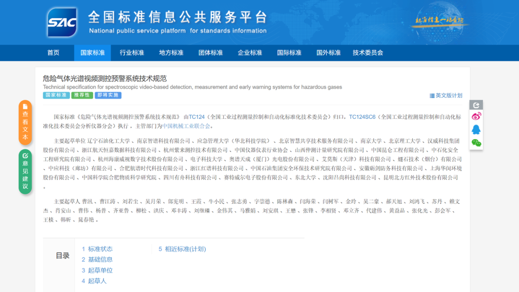Click the SAC logo
Image resolution: width=519 pixels, height=292 pixels.
click(x=62, y=22)
